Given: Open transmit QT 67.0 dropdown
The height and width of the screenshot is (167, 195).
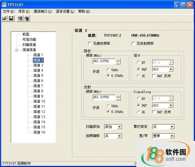Looking at the screenshot, I should click(x=171, y=99).
